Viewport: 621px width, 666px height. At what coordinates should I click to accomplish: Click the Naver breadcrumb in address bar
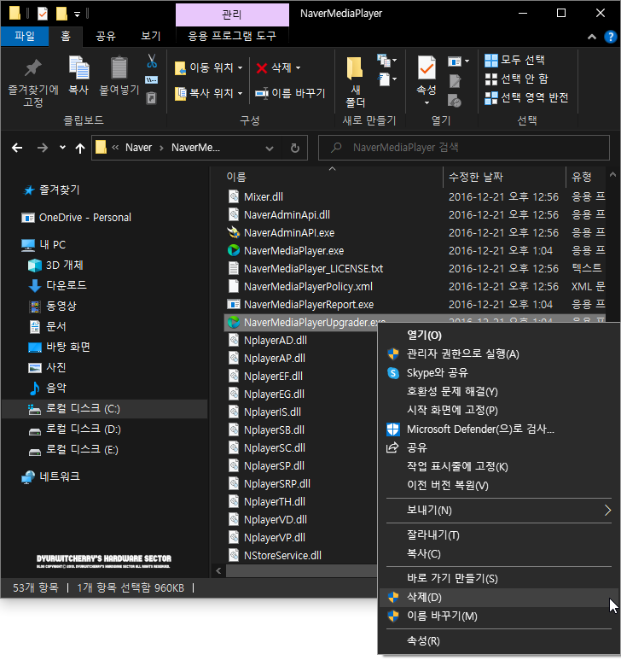[x=138, y=148]
